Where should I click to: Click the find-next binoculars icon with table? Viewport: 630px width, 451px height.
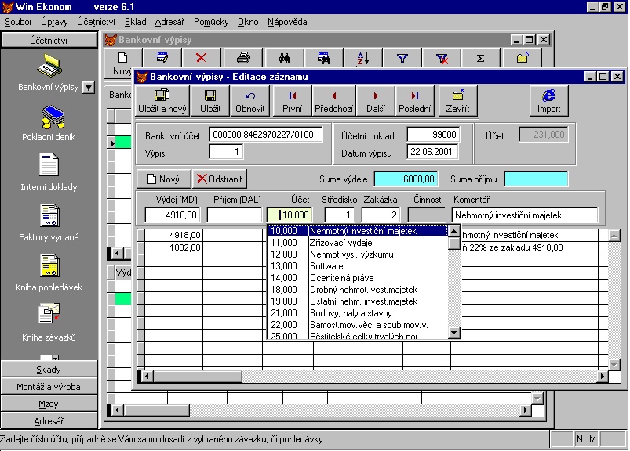coord(324,58)
